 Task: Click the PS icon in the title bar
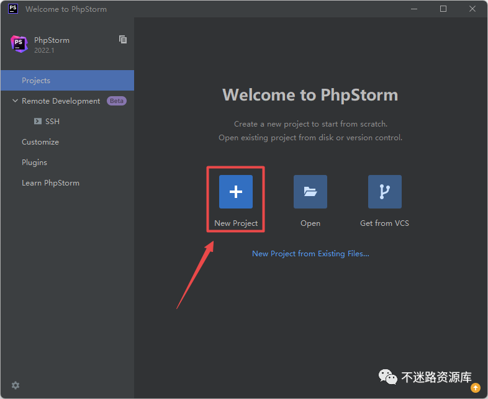point(13,9)
